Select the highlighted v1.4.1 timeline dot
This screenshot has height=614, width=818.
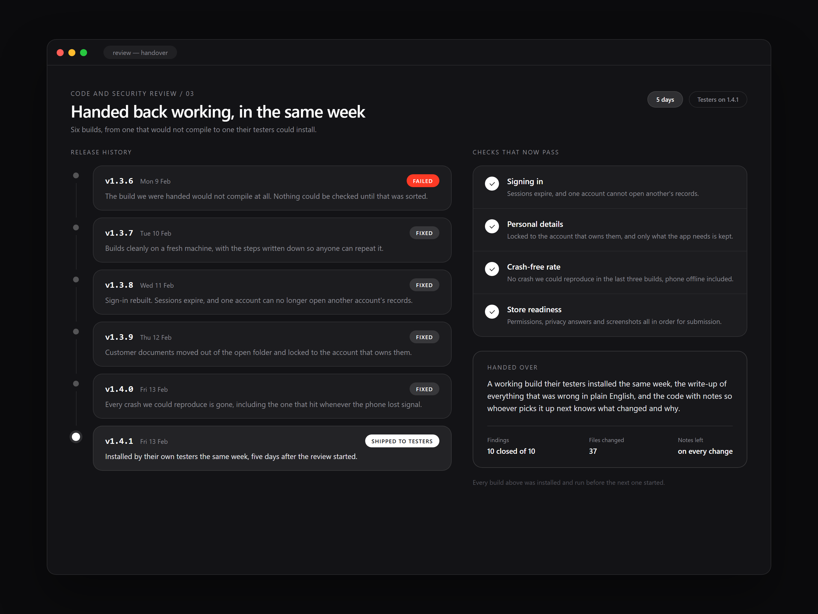[76, 437]
